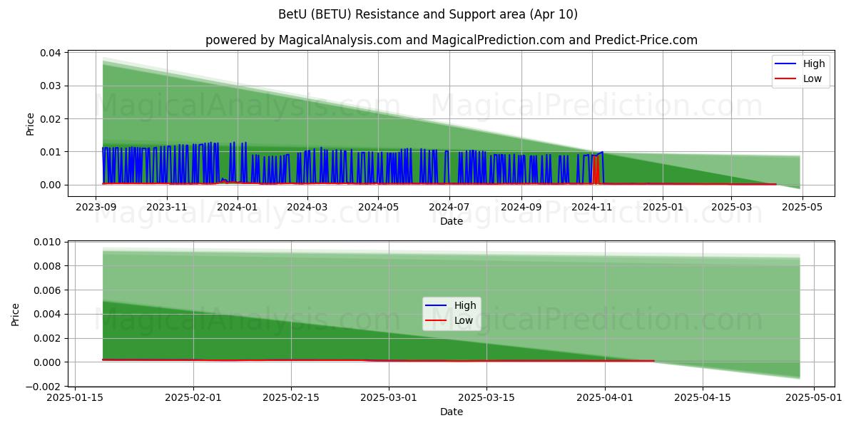Click the '0.008' price tick on the bottom chart

click(48, 267)
